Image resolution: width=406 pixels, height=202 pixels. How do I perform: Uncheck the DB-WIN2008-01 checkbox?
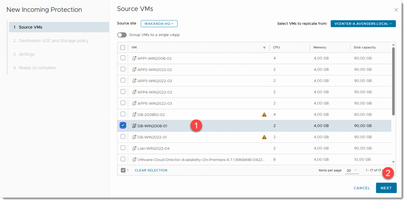pos(123,125)
